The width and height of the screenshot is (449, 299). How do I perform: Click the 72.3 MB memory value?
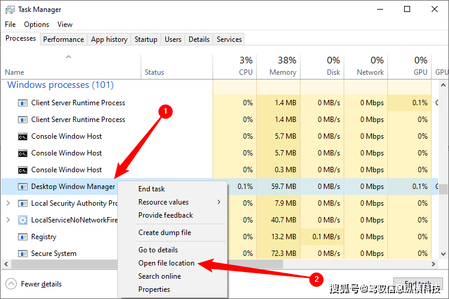click(x=284, y=254)
